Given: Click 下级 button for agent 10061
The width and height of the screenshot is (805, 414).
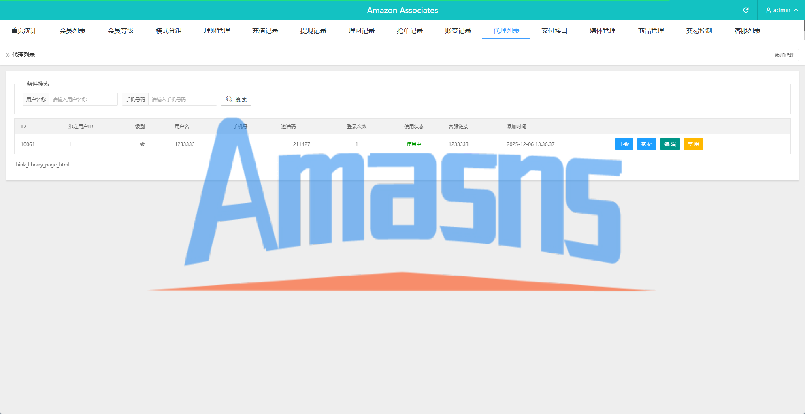Looking at the screenshot, I should 624,144.
